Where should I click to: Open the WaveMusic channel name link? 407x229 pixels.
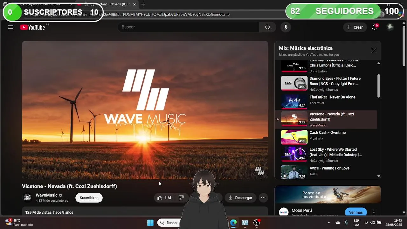click(46, 195)
